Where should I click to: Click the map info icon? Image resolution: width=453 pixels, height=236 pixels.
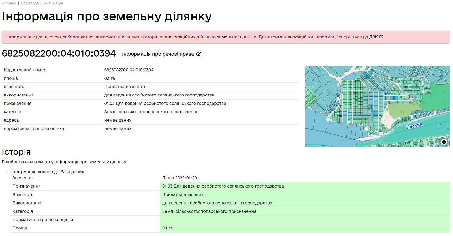pyautogui.click(x=444, y=142)
